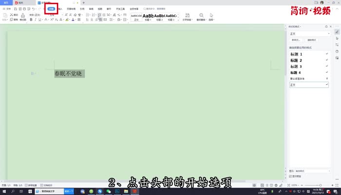
Task: Switch to the 插入 ribbon tab
Action: coord(60,9)
